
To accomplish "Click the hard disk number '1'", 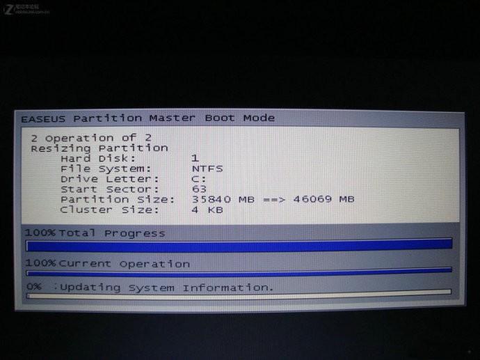I will point(195,158).
